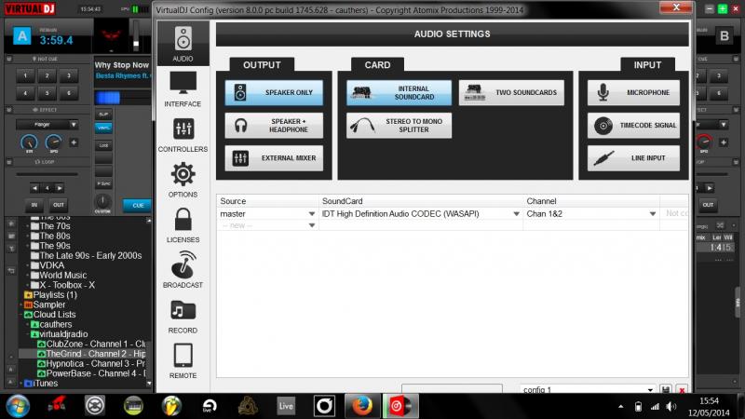This screenshot has width=745, height=419.
Task: Open the Controllers settings section
Action: coord(183,134)
